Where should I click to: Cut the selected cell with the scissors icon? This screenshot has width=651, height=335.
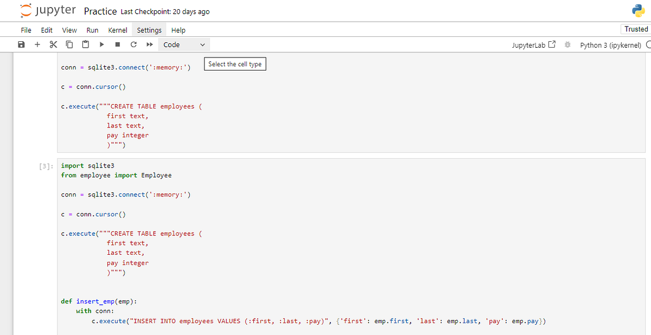click(53, 45)
